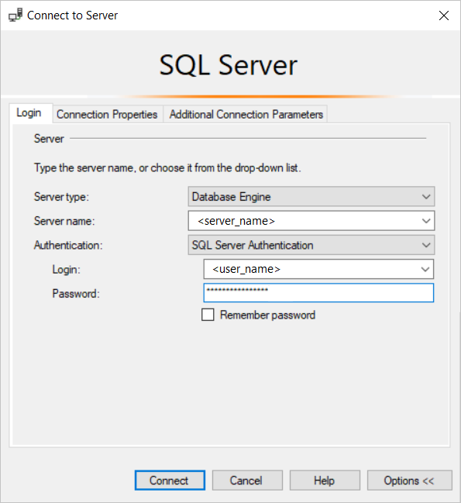Click the Authentication label
The image size is (461, 503).
point(68,246)
